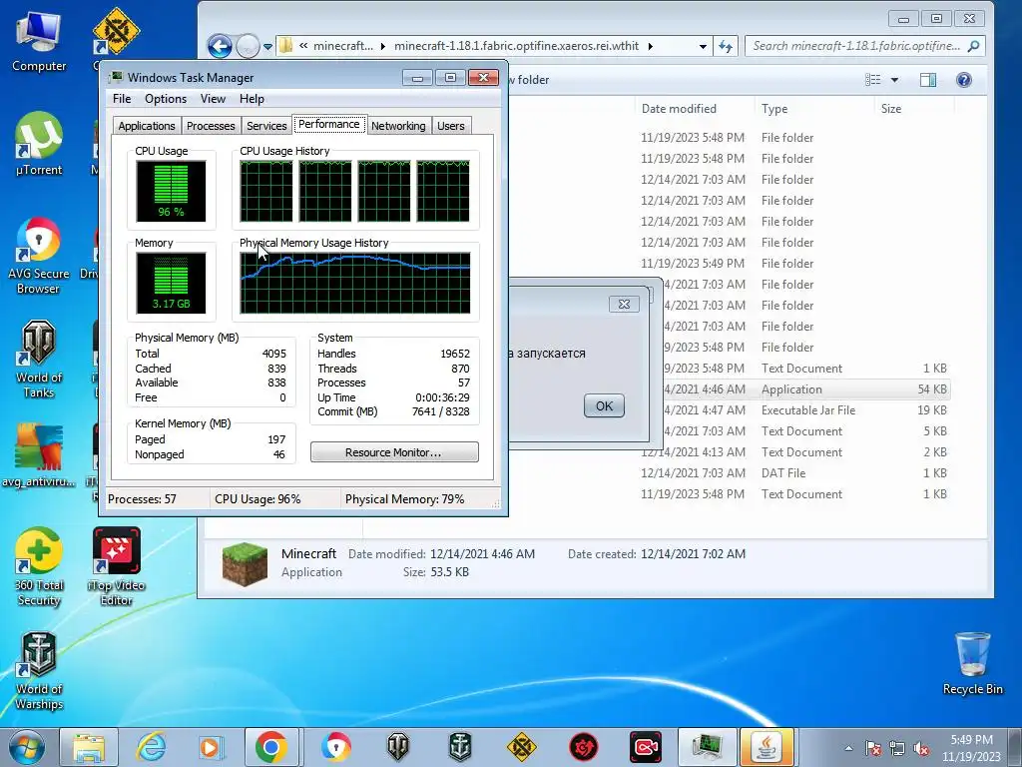Click the yellow diamond game icon in taskbar
Image resolution: width=1022 pixels, height=767 pixels.
click(x=521, y=747)
